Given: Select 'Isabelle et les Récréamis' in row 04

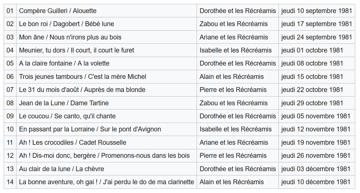Looking at the screenshot, I should point(236,50).
